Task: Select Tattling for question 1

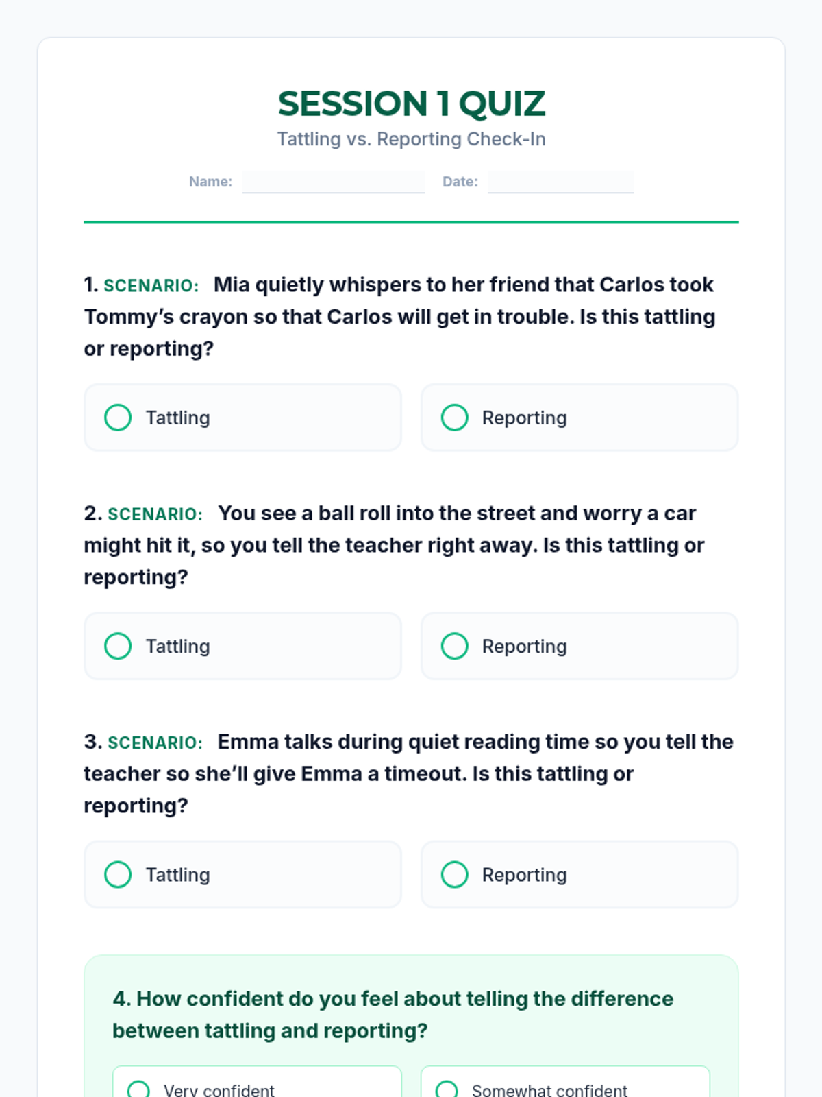Action: pos(242,418)
